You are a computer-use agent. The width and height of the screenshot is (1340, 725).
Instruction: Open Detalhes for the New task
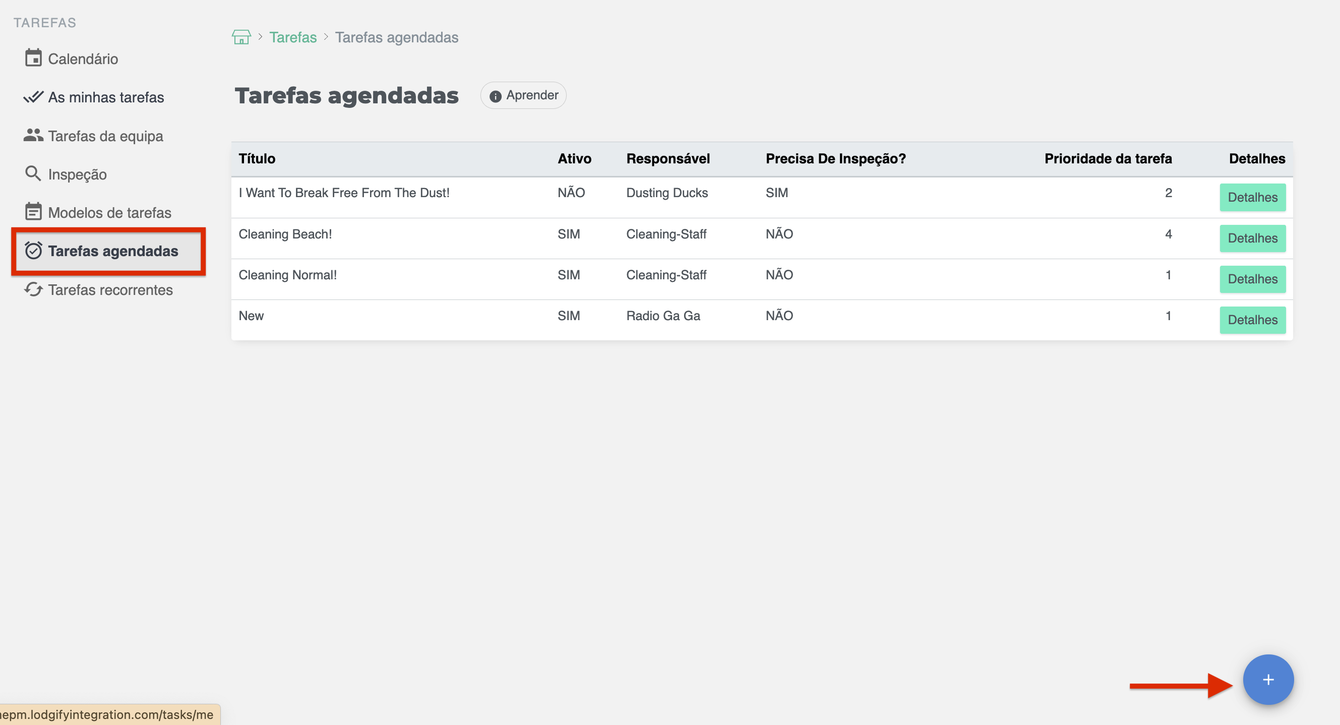pyautogui.click(x=1252, y=320)
